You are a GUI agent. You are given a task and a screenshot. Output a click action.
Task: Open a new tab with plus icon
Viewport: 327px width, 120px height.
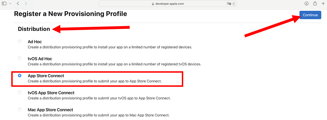(323, 4)
